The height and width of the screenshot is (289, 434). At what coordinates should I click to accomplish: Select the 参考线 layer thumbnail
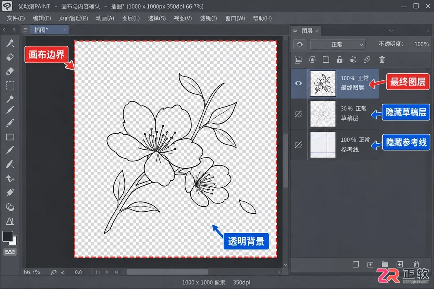point(323,145)
